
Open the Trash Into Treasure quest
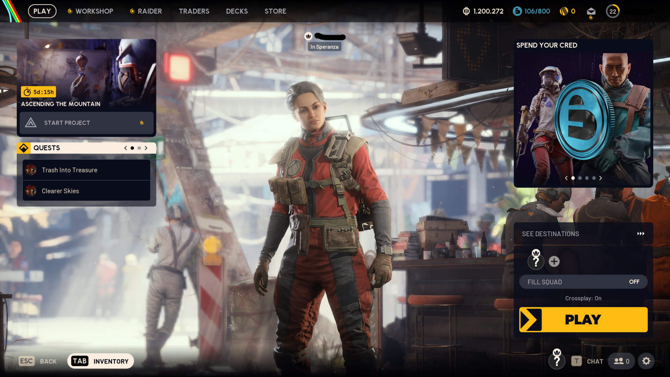(87, 170)
